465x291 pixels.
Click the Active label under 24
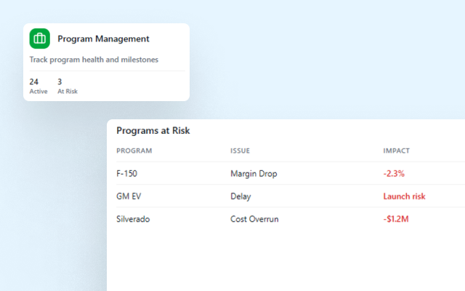pyautogui.click(x=39, y=92)
